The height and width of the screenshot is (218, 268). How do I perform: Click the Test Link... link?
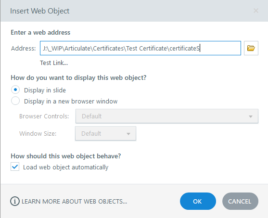pyautogui.click(x=54, y=63)
